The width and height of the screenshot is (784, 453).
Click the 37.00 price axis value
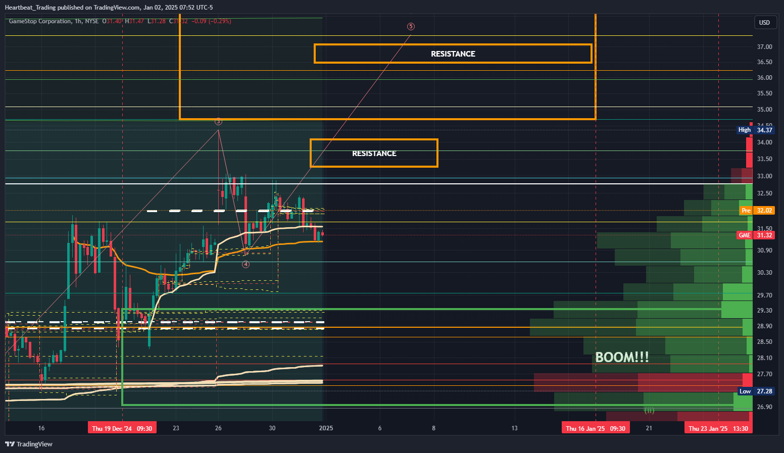(764, 47)
